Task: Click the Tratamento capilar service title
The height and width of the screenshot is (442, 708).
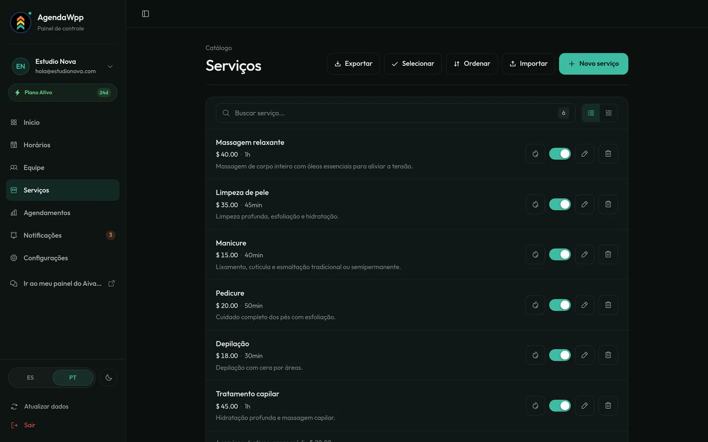Action: click(247, 394)
